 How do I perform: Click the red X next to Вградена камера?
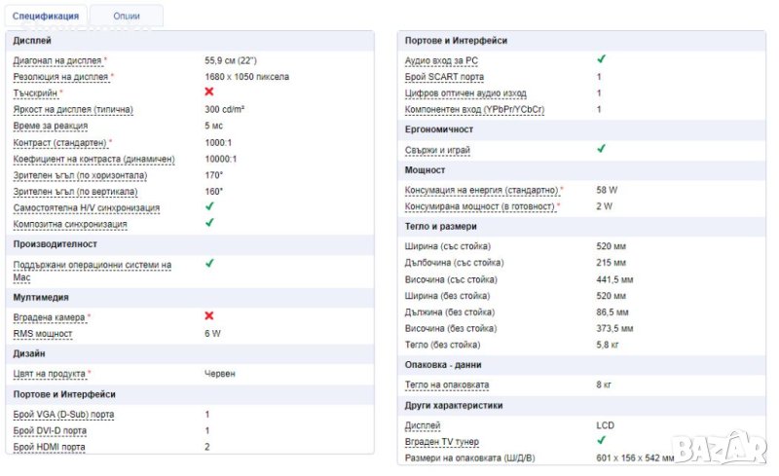209,316
